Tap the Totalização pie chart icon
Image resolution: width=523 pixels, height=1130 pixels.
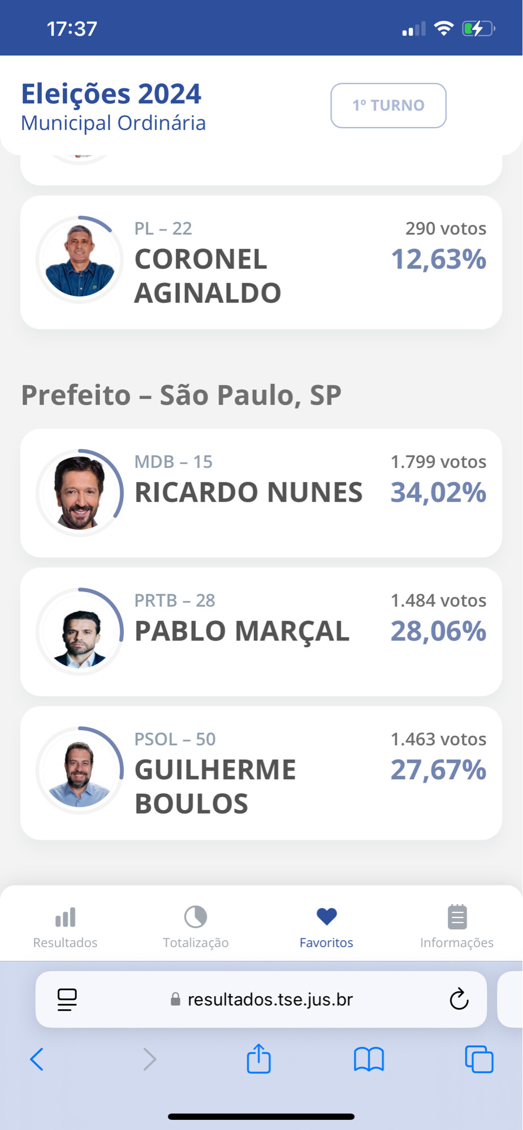(196, 916)
